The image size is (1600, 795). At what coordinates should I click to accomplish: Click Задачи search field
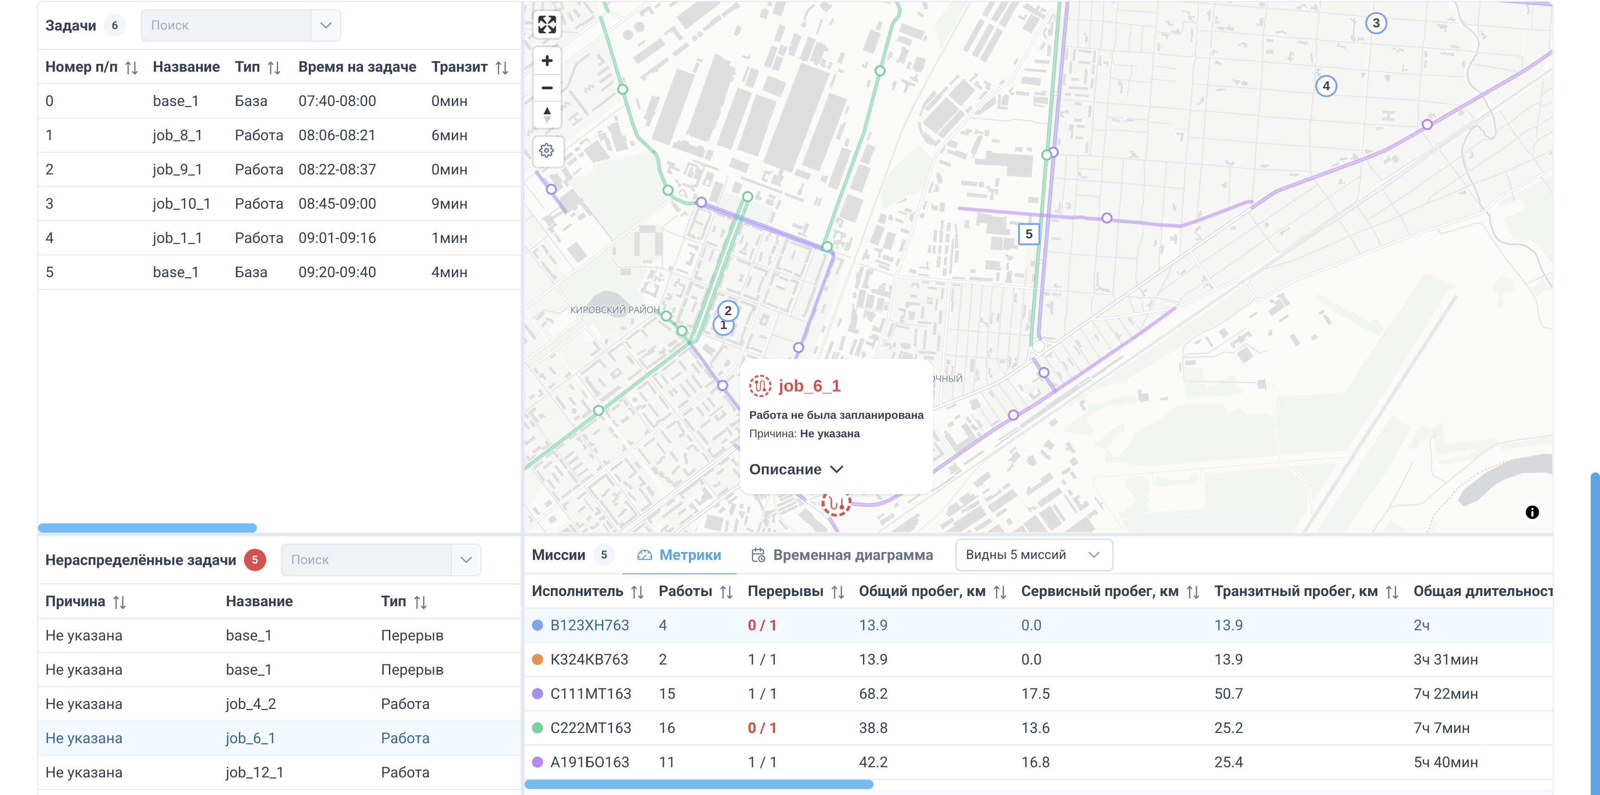pos(227,25)
